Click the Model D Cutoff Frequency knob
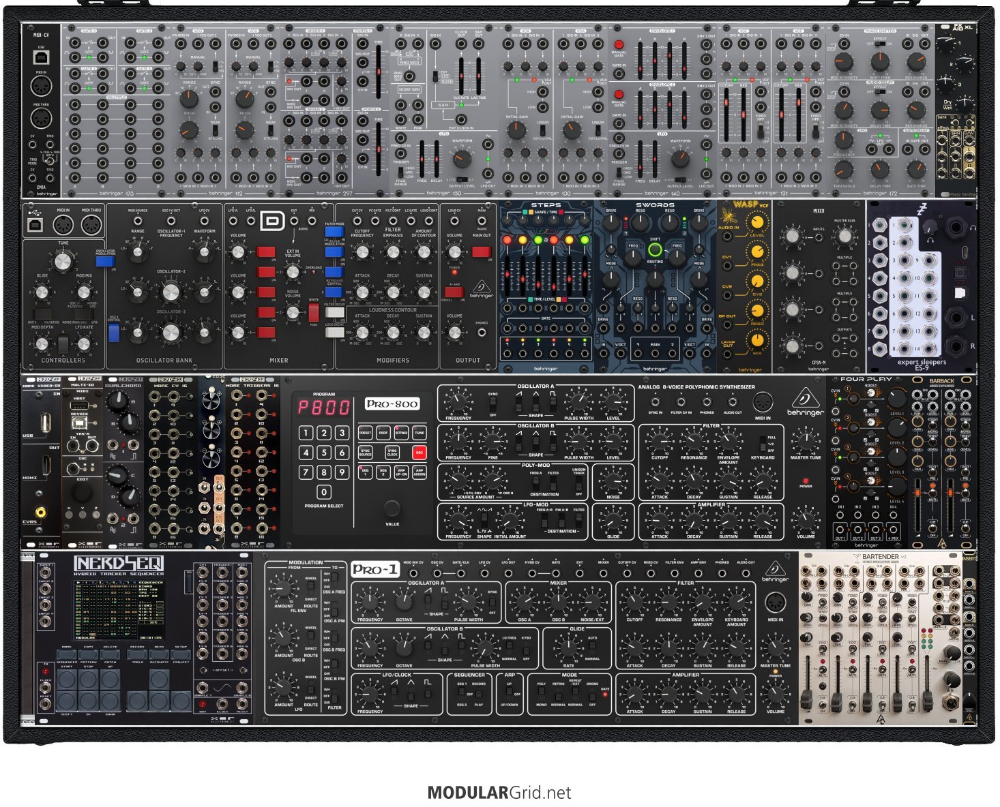 point(362,253)
